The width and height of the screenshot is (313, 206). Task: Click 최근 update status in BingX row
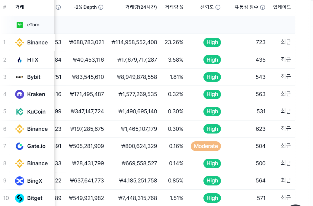(286, 180)
